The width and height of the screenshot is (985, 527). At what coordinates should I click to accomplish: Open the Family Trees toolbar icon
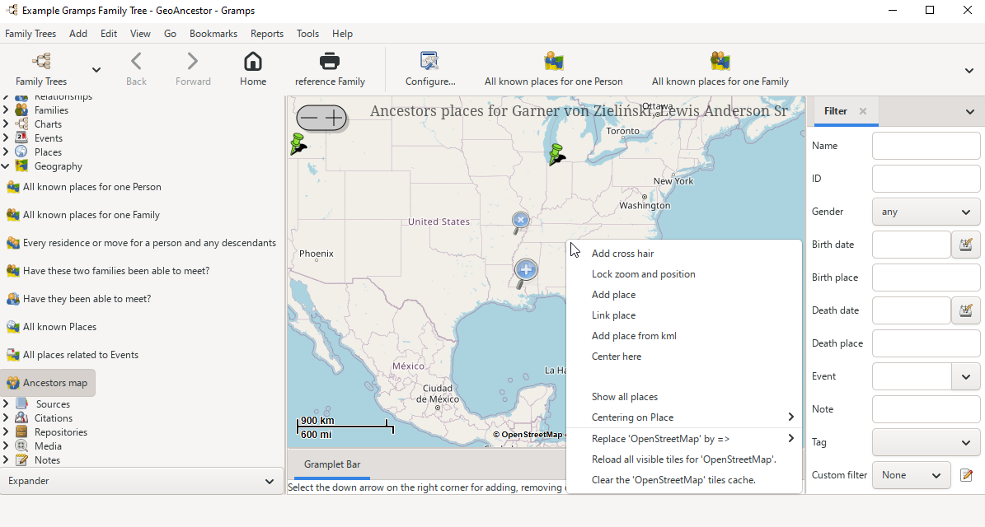tap(41, 69)
